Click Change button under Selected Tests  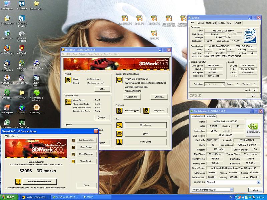(x=102, y=117)
